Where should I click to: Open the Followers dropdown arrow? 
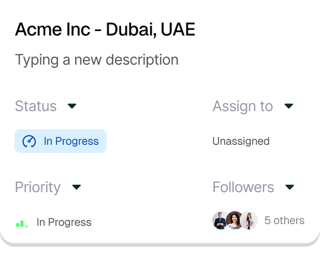(x=290, y=187)
